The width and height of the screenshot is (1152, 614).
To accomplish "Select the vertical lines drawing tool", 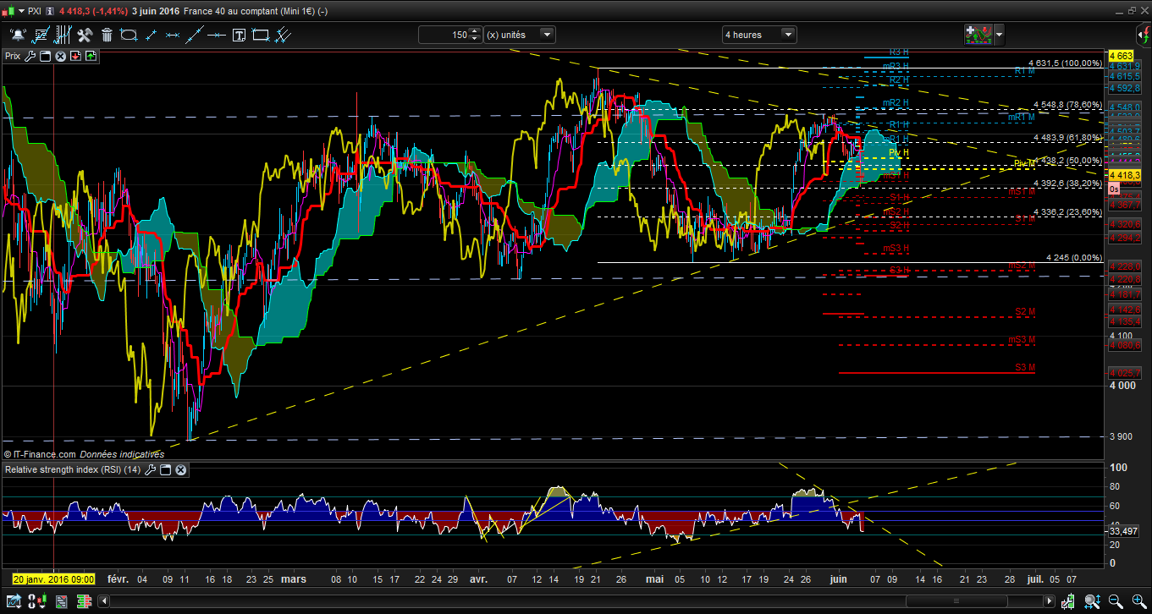I will coord(62,35).
